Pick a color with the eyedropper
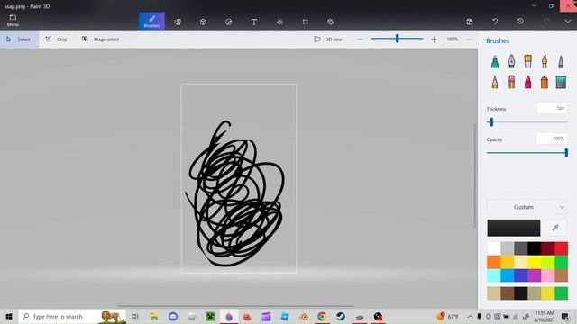The height and width of the screenshot is (324, 577). 555,228
